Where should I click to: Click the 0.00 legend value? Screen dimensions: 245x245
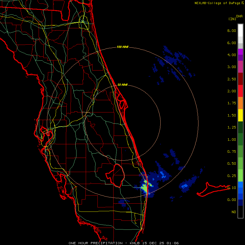[232, 200]
